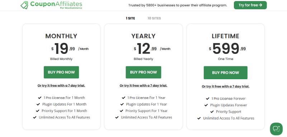Click the Coupon Affiliates price tag logo icon
Screen dimensions: 287x137
pos(24,5)
